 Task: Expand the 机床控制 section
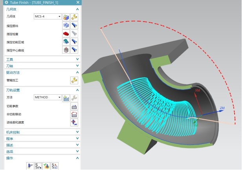77,132
